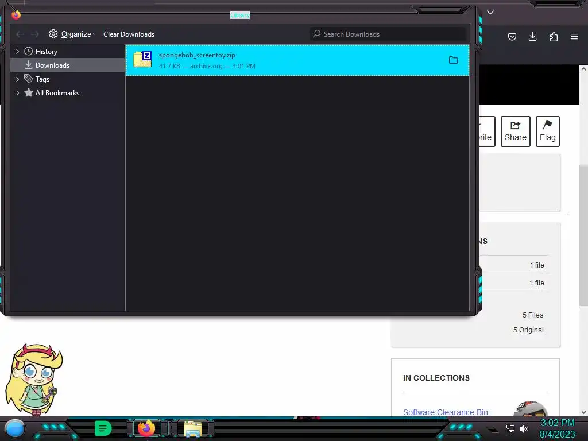Click the '5 Files' link
The image size is (588, 441).
point(532,315)
